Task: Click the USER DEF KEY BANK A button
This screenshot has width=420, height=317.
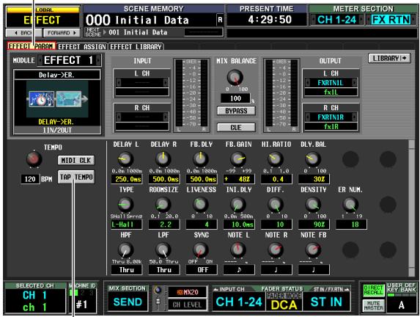Action: pyautogui.click(x=401, y=305)
